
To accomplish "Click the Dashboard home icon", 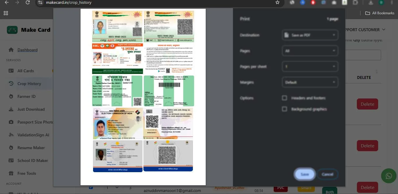I will [11, 50].
